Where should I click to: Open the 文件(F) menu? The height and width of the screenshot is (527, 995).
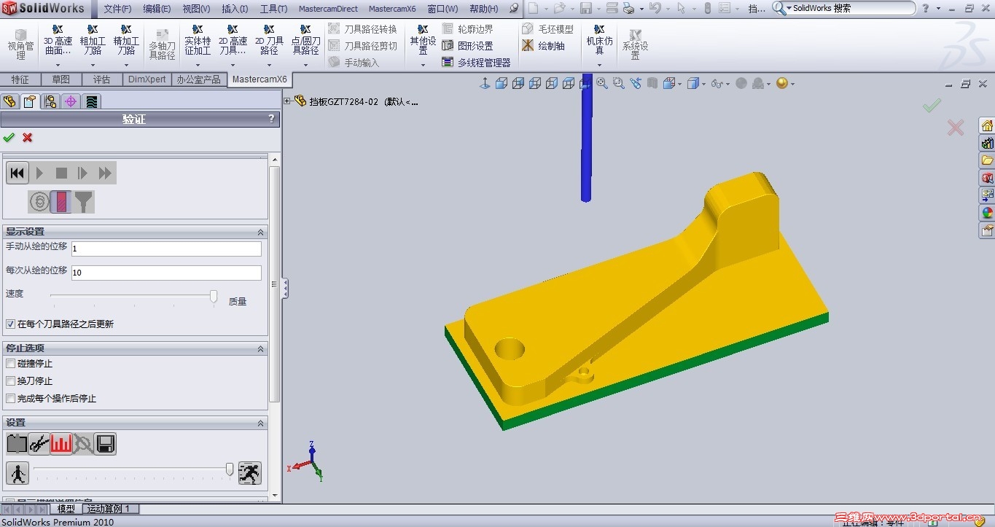click(x=117, y=9)
